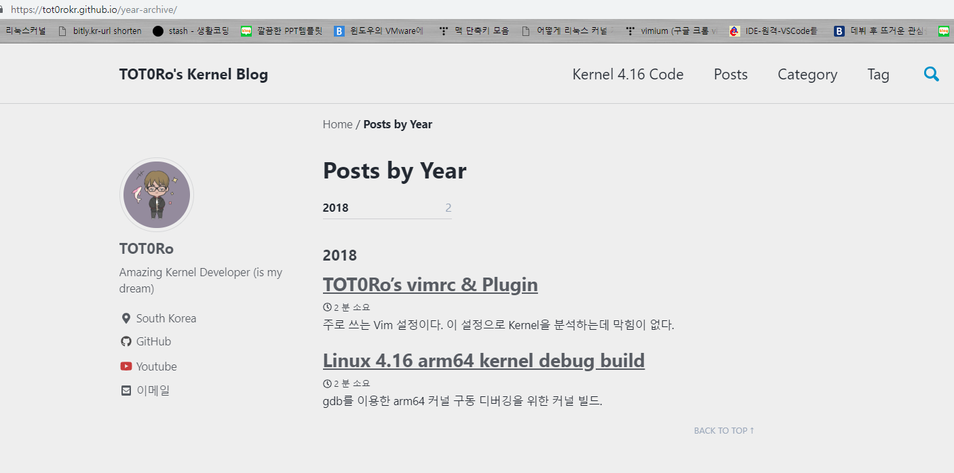Open TOT0Ro's vimrc & Plugin post
The image size is (954, 473).
tap(430, 284)
